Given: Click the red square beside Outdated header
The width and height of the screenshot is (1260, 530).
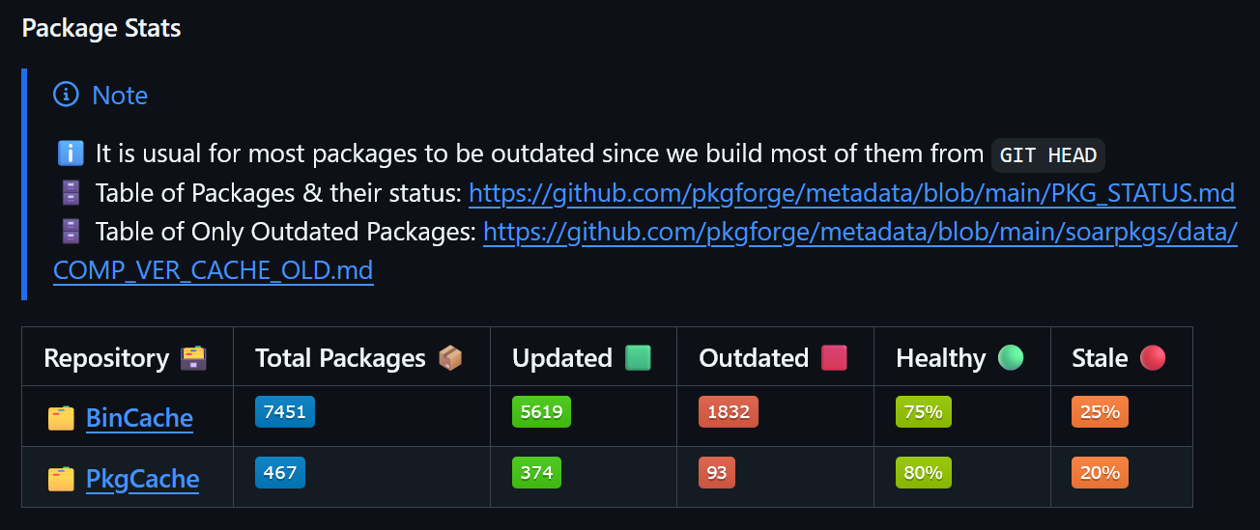Looking at the screenshot, I should tap(834, 358).
